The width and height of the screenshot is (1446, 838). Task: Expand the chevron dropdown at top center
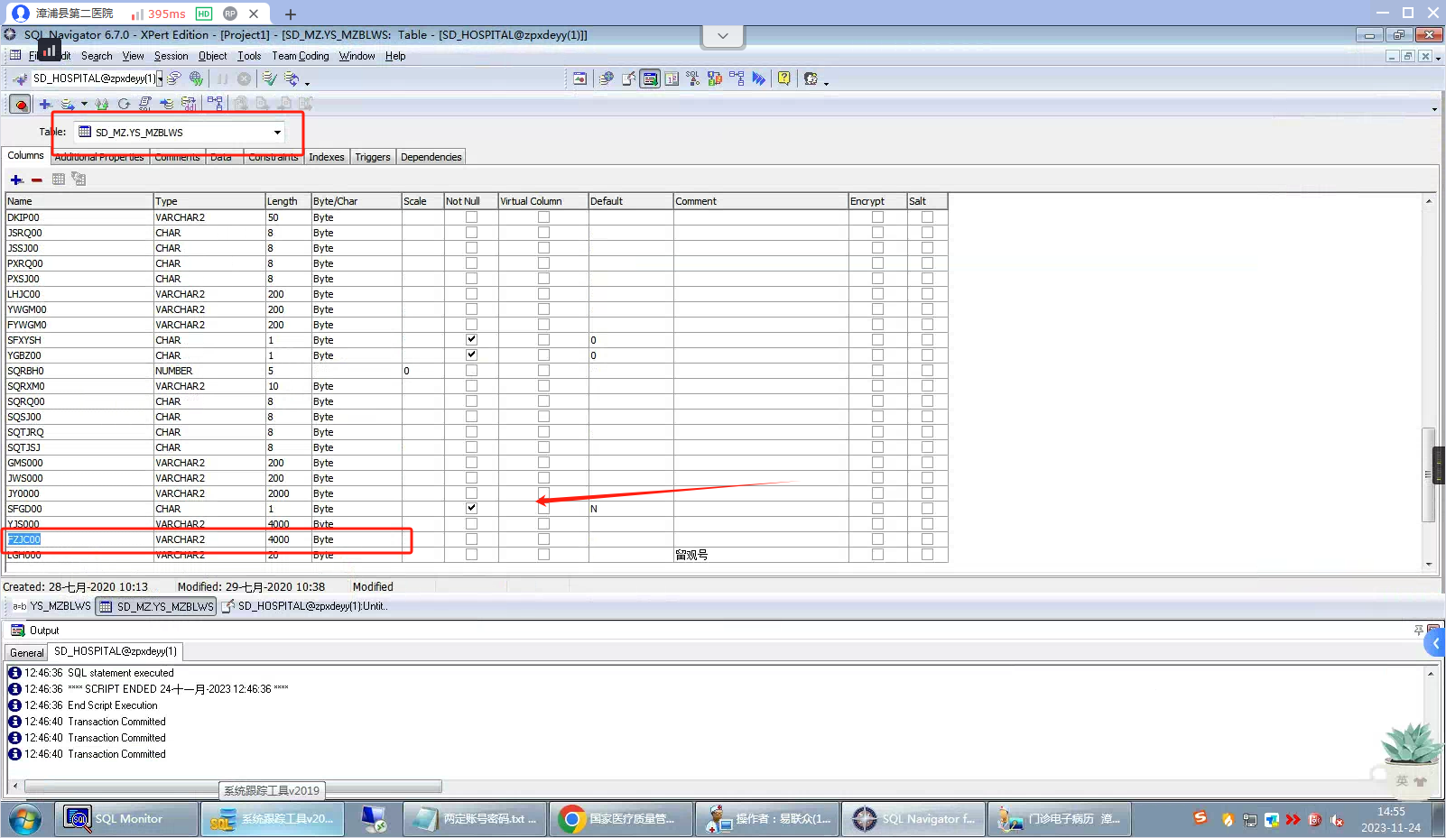(723, 36)
